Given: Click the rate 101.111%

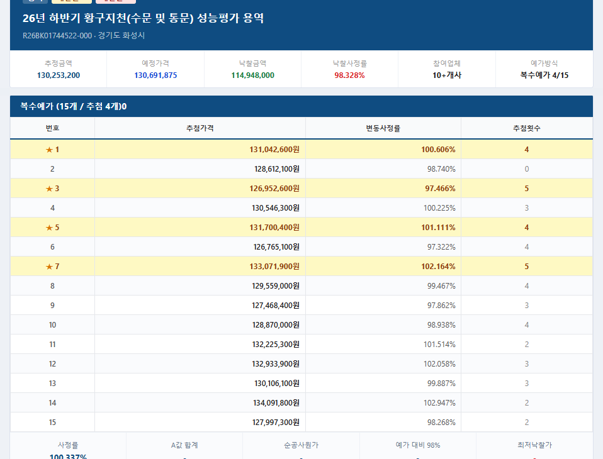Looking at the screenshot, I should pyautogui.click(x=439, y=228).
